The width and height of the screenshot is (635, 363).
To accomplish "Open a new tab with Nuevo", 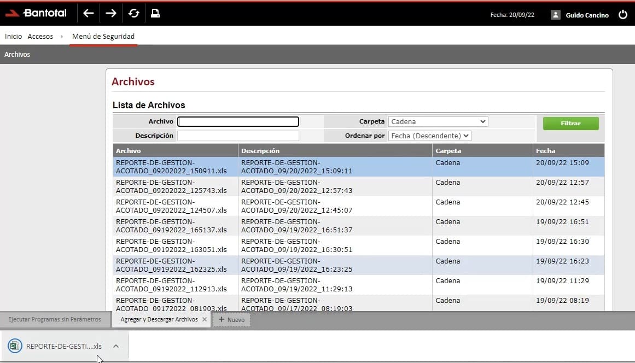I will coord(231,319).
